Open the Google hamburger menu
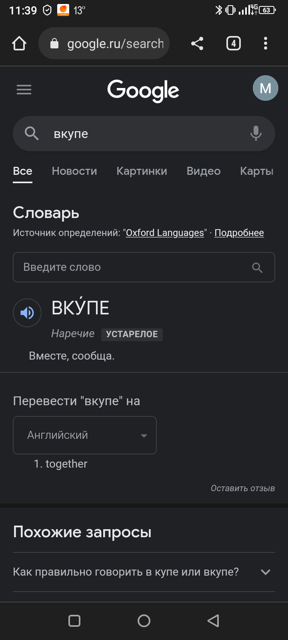 click(x=24, y=90)
